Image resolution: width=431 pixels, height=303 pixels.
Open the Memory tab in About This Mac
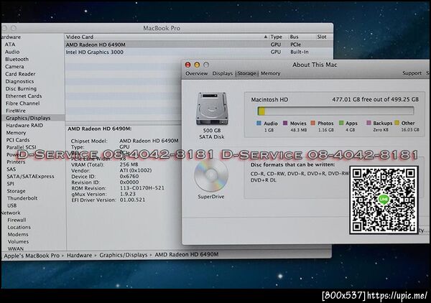271,73
